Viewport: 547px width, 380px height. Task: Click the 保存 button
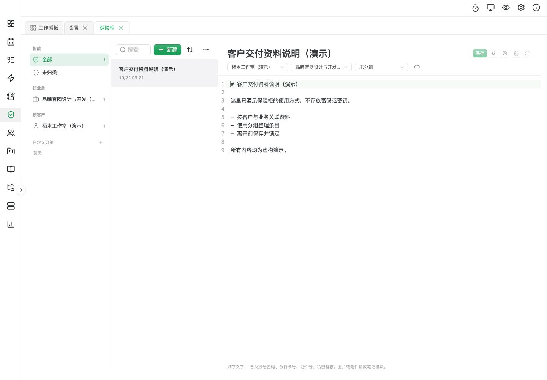coord(480,53)
